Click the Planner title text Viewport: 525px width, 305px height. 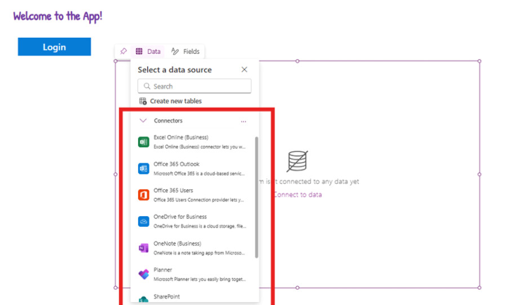pyautogui.click(x=163, y=270)
